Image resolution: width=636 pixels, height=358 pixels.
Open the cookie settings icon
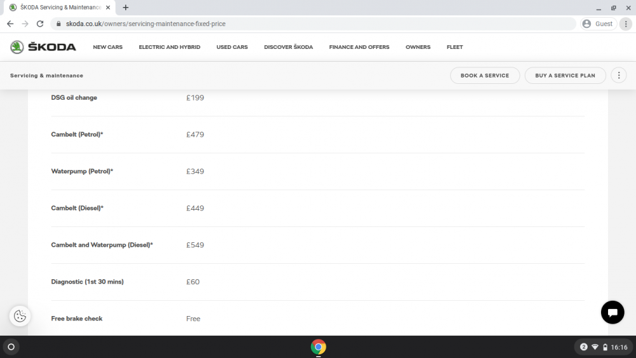tap(20, 316)
